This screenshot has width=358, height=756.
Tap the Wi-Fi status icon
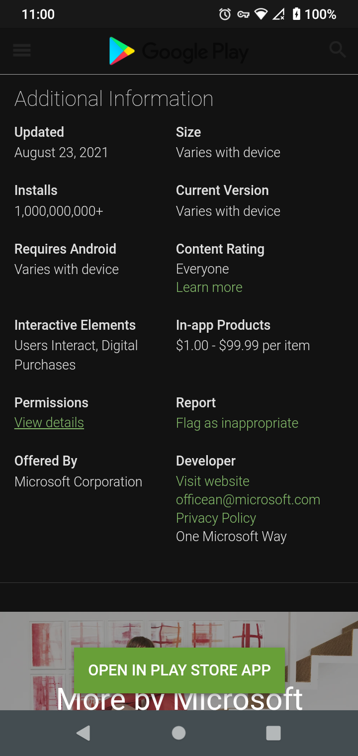[x=261, y=14]
